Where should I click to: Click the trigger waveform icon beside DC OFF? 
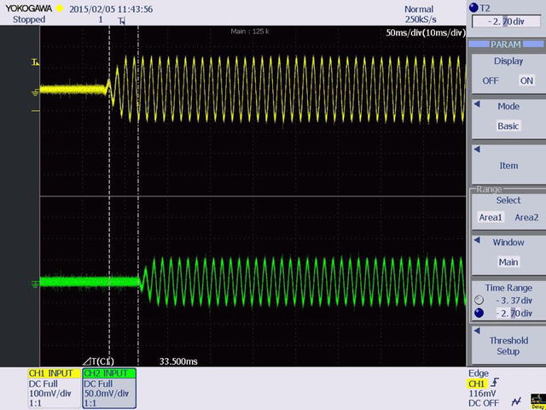click(x=514, y=401)
